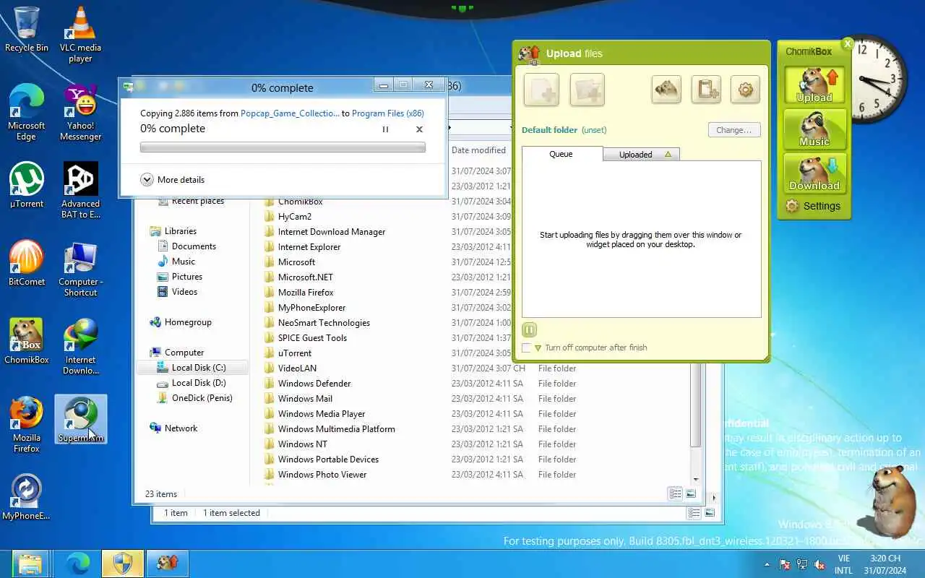Open dropdown arrow next to Turn off computer

538,348
